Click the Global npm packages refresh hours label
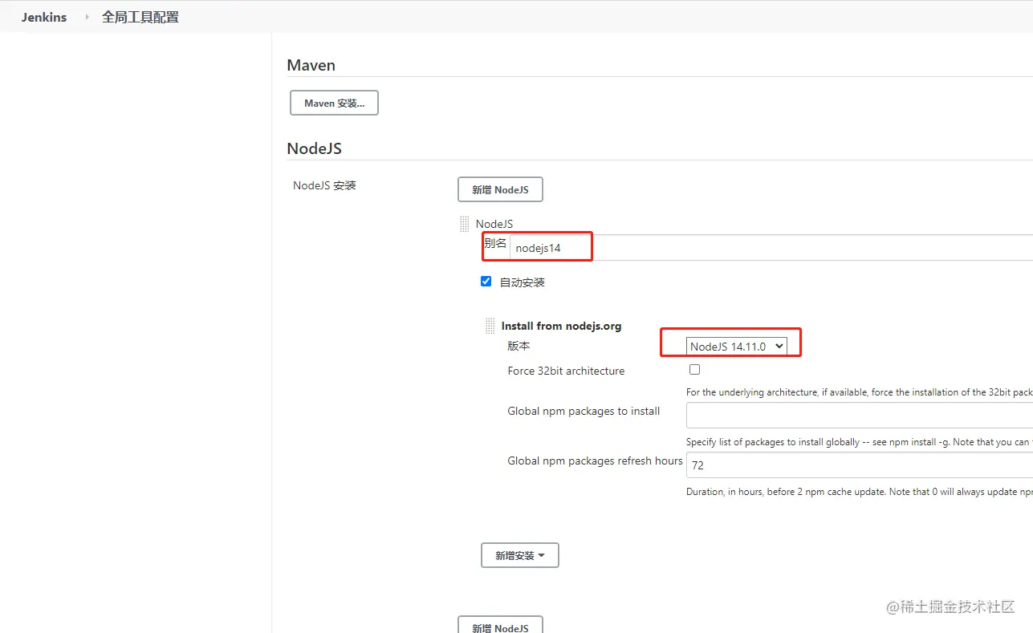1033x633 pixels. (x=595, y=461)
